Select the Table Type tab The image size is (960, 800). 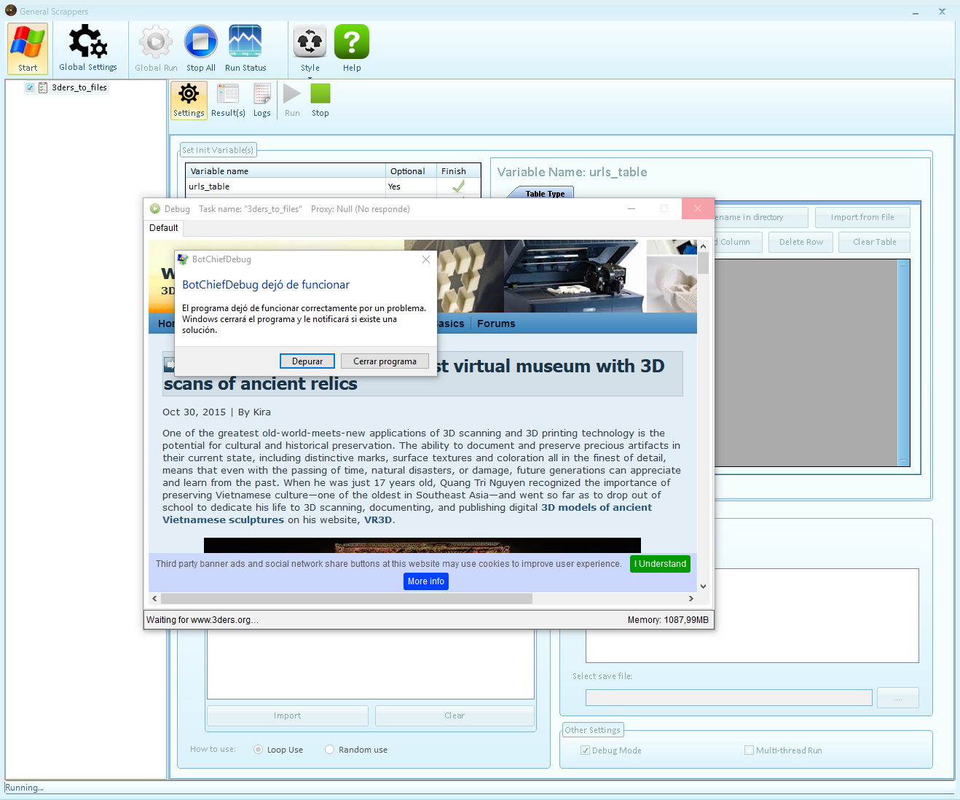point(545,194)
